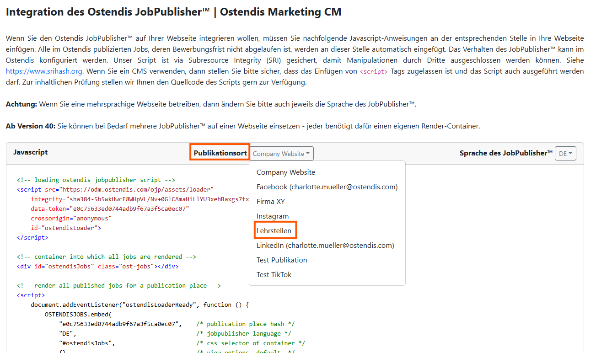Click the Sprache des JobPublisher label

pos(505,153)
